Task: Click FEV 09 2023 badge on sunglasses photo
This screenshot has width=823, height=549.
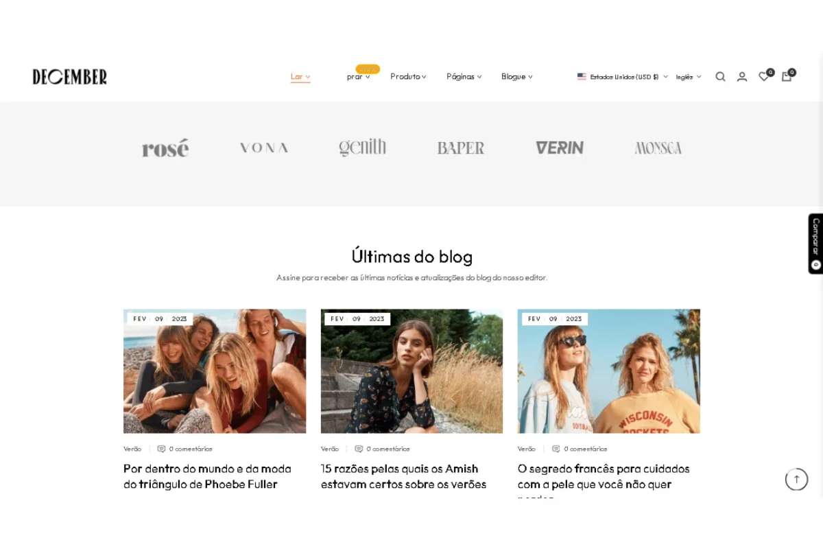Action: point(555,319)
